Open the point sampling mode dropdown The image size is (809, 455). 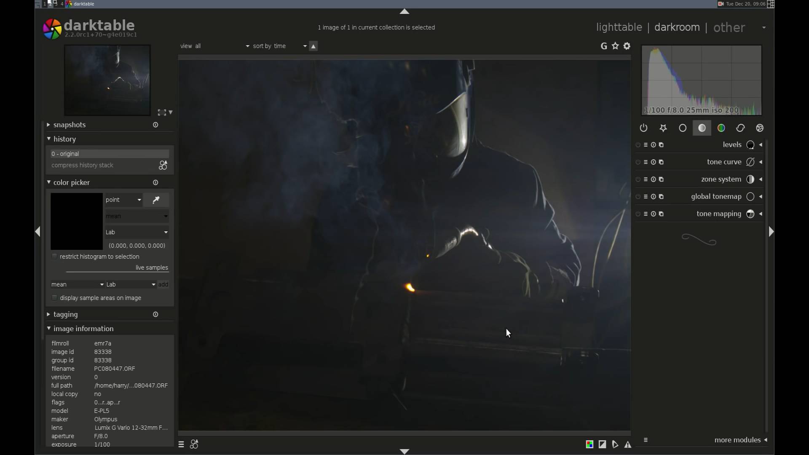click(x=123, y=200)
